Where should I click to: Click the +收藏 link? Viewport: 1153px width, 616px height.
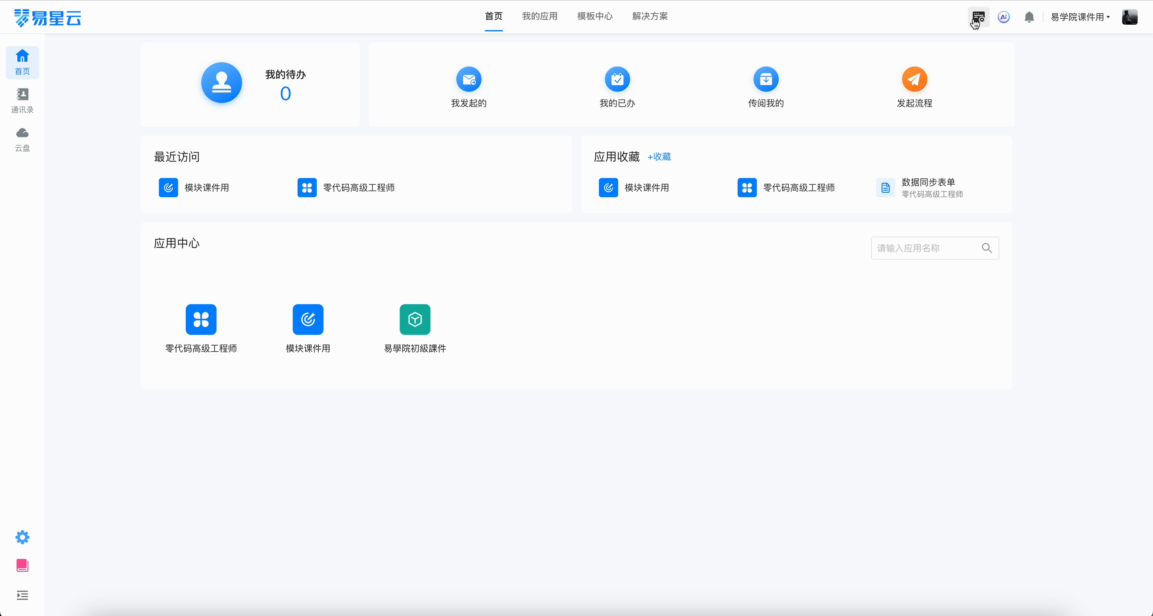[659, 157]
